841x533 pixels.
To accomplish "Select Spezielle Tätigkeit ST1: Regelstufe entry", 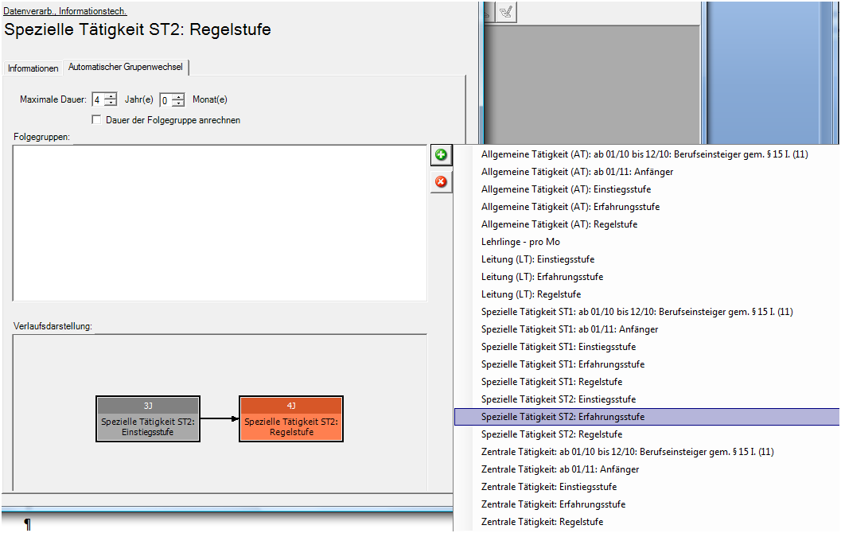I will tap(551, 382).
